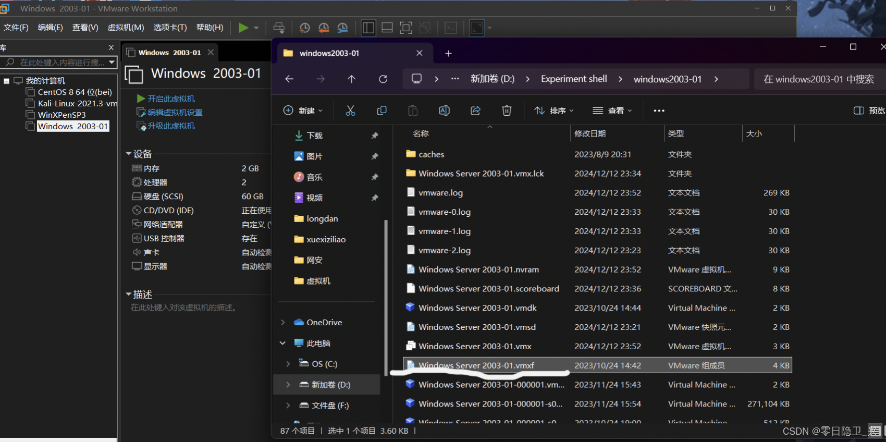886x442 pixels.
Task: Open the 查看 view dropdown in Explorer
Action: click(612, 110)
